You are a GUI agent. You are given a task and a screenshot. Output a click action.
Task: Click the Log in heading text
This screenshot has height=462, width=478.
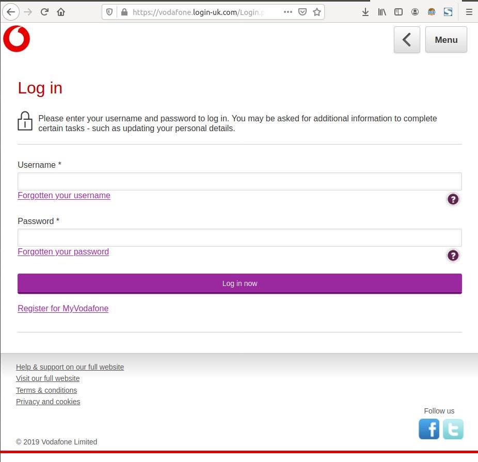(40, 88)
